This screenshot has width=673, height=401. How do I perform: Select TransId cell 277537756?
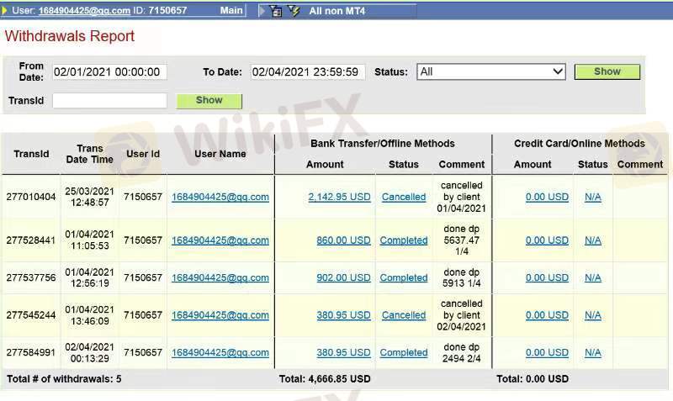click(x=31, y=277)
